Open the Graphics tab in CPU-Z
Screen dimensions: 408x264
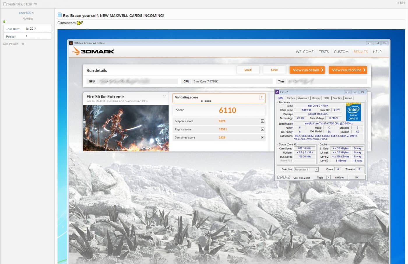tap(337, 98)
